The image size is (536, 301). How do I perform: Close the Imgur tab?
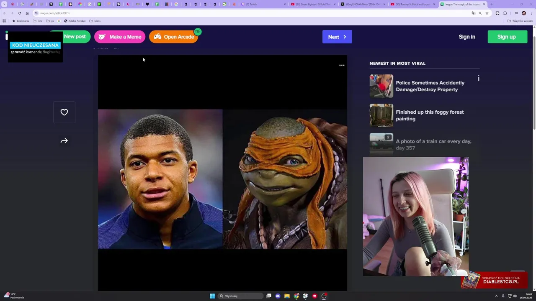point(484,4)
